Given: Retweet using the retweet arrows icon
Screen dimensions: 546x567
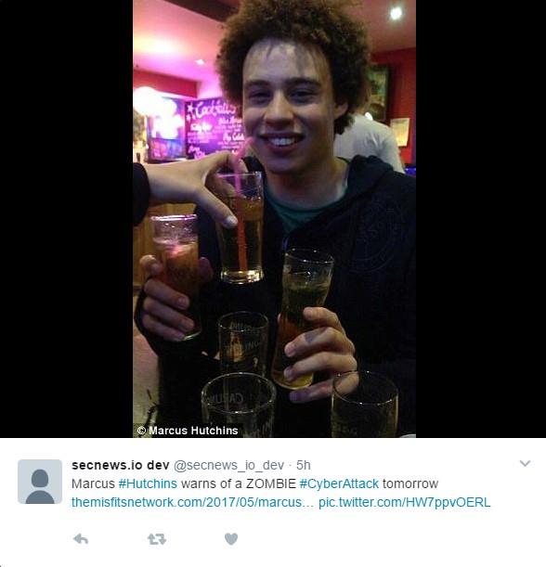Looking at the screenshot, I should (157, 539).
